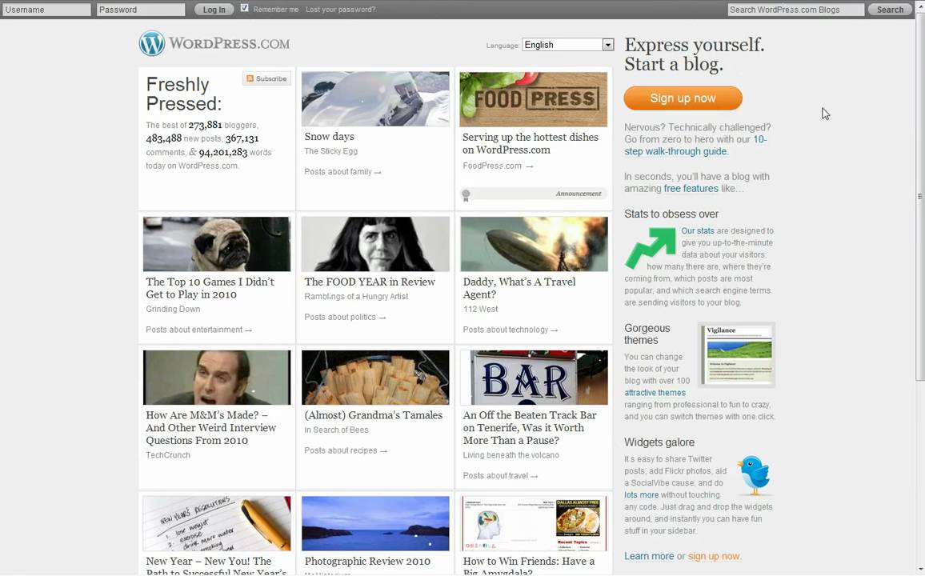Viewport: 925px width, 576px height.
Task: Open the airship explosion thumbnail
Action: (534, 244)
